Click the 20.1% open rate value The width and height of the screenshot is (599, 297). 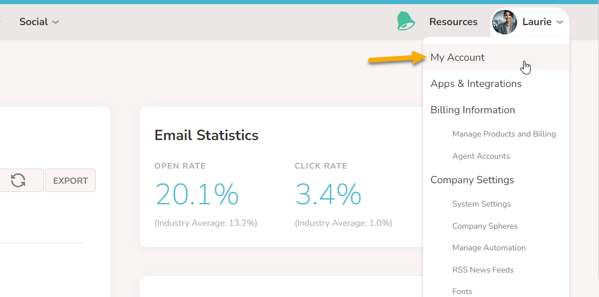click(x=196, y=194)
